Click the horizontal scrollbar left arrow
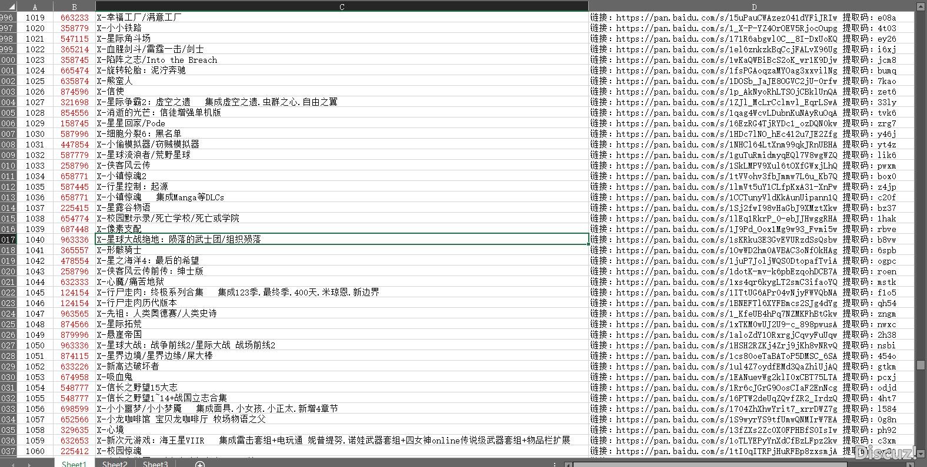The image size is (927, 467). (568, 464)
